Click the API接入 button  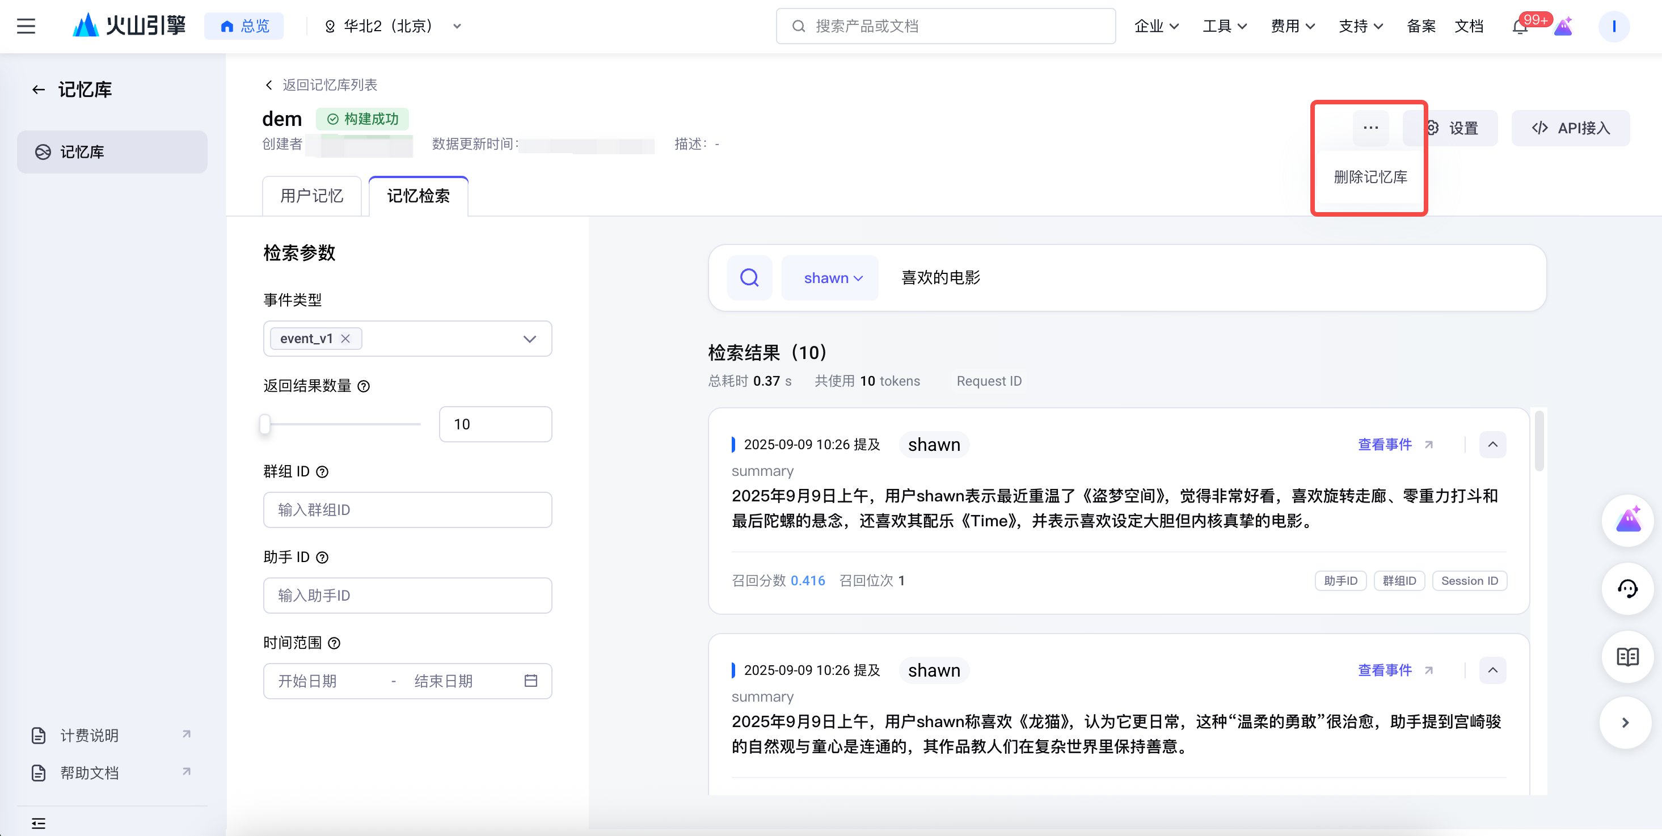point(1570,128)
